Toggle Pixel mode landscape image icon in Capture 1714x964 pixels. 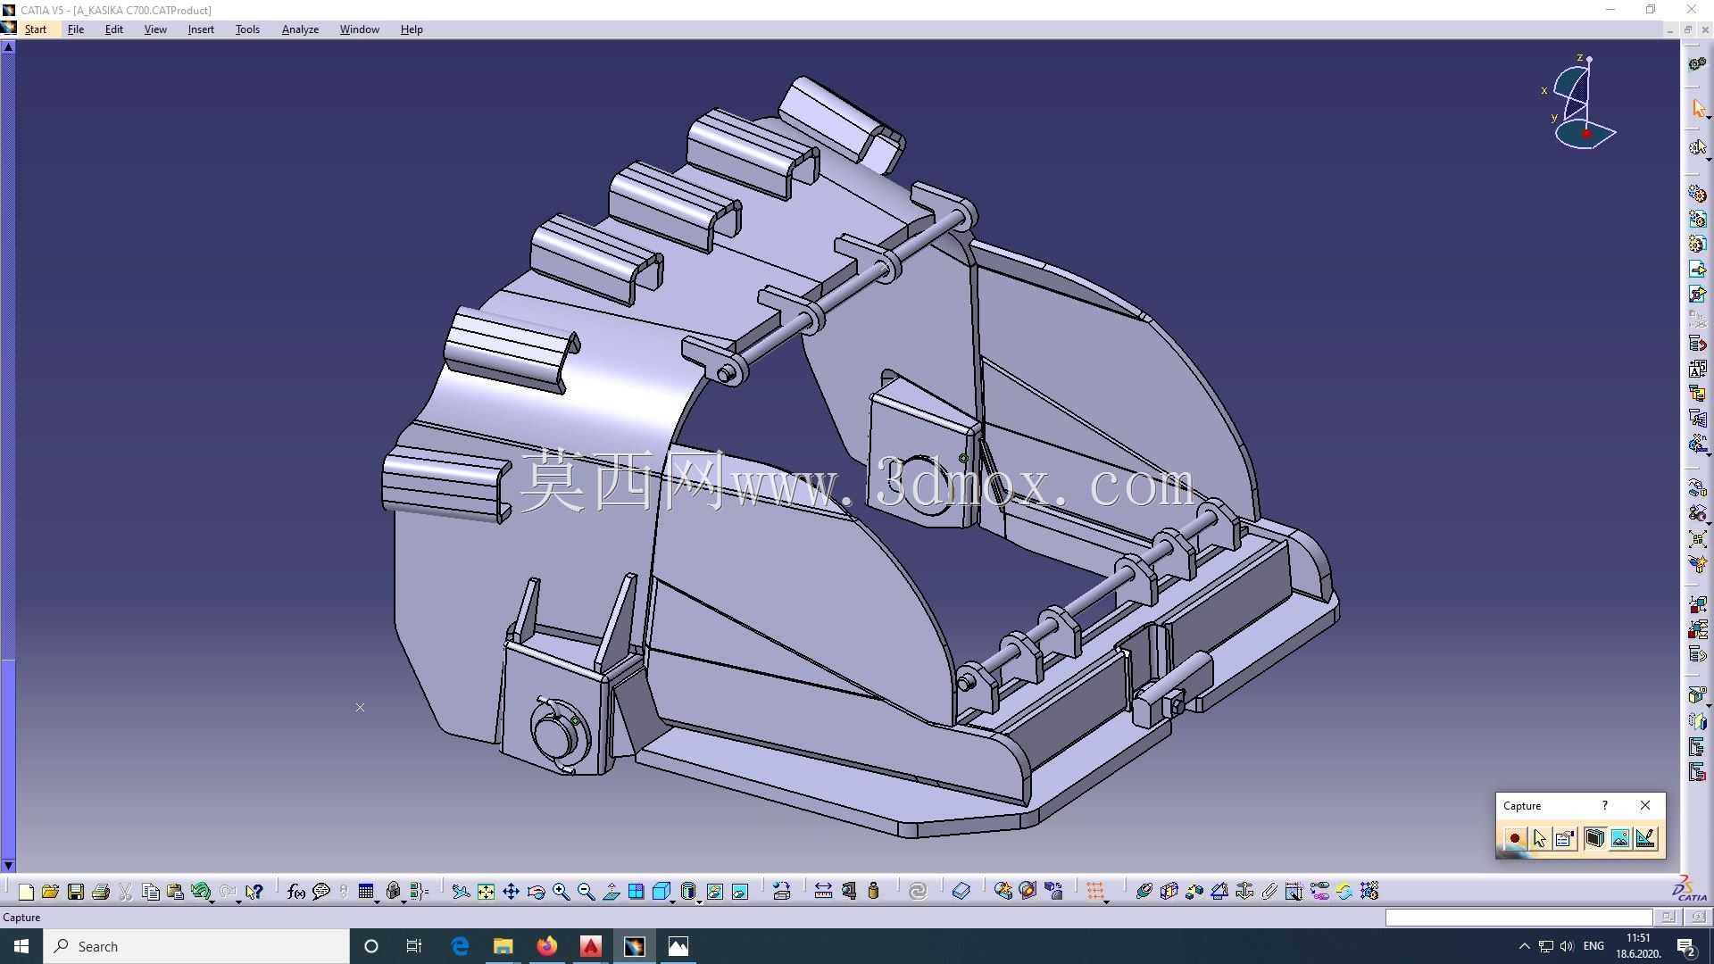[x=1619, y=838]
